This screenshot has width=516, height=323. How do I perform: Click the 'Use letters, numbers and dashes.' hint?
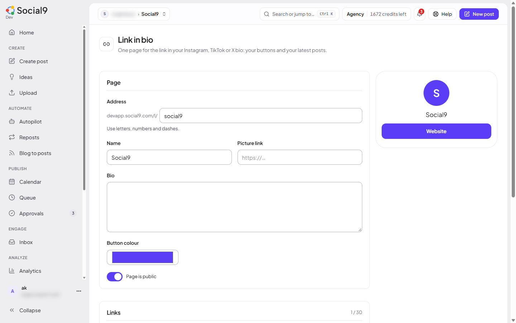(x=143, y=128)
